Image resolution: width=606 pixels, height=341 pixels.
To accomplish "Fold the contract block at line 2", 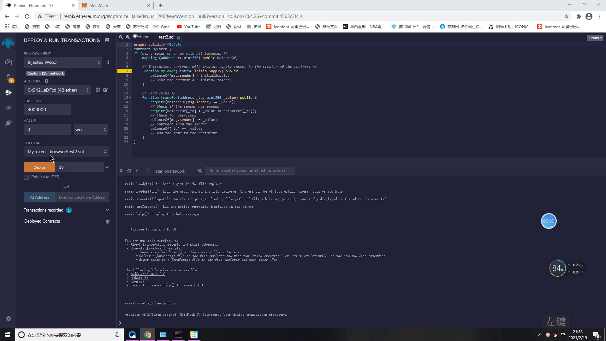I will (x=130, y=49).
